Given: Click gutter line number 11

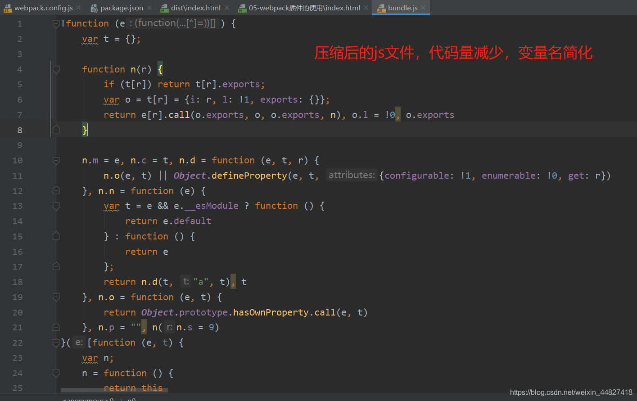Looking at the screenshot, I should coord(17,176).
